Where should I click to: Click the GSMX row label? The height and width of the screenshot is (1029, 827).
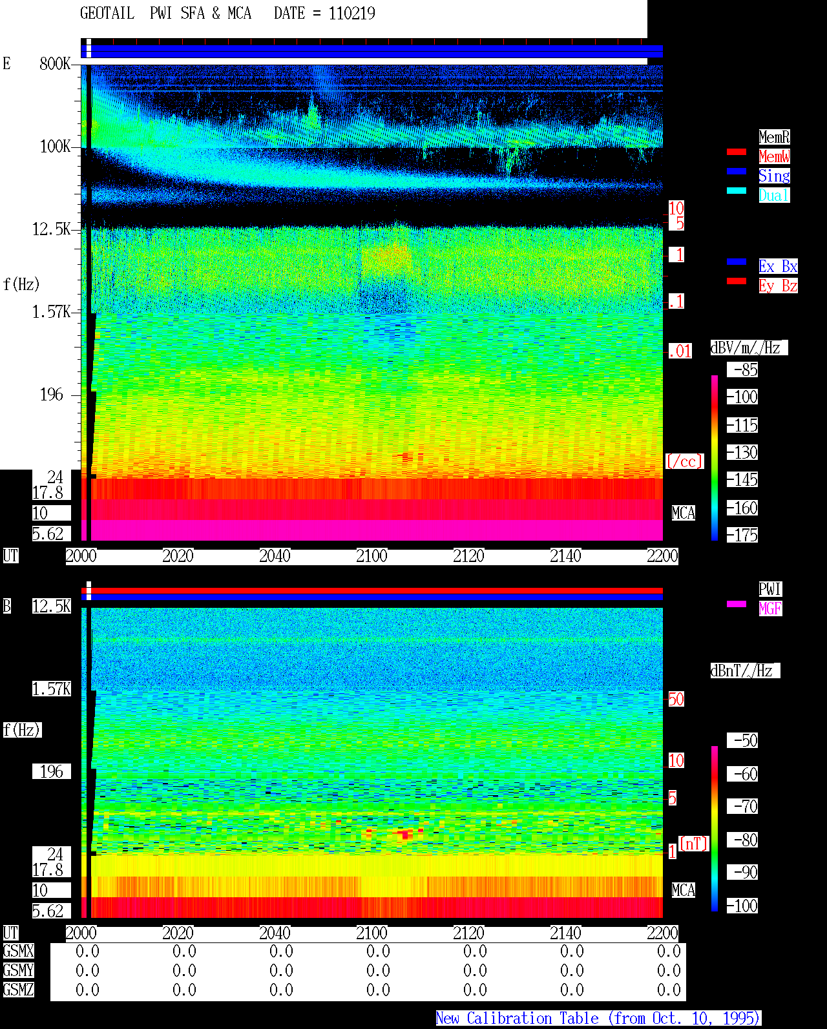point(18,951)
